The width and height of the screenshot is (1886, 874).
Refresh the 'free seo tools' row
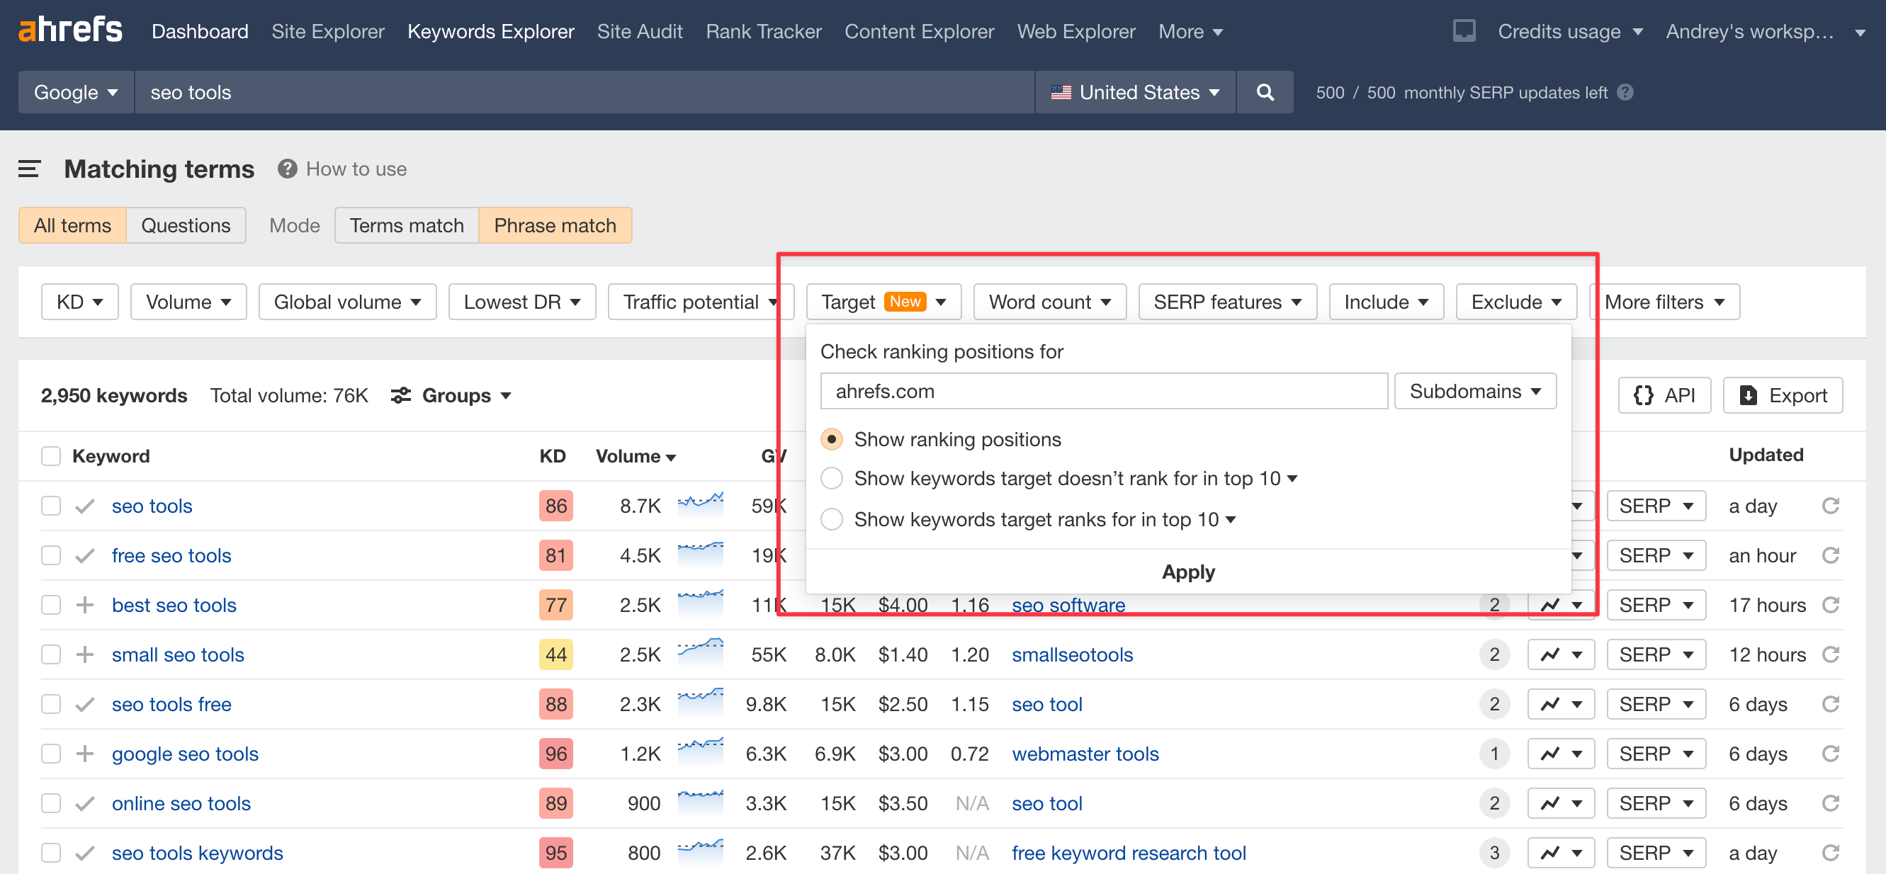click(x=1830, y=555)
